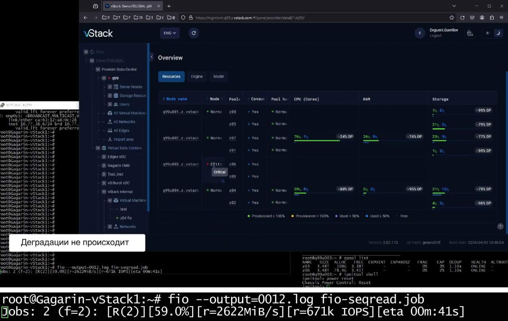Switch to the Engine tab
This screenshot has width=508, height=321.
196,76
